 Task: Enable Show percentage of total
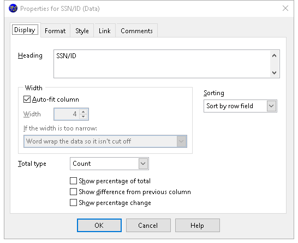tap(73, 181)
